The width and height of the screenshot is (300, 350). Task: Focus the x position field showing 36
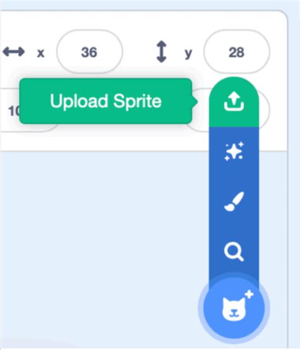click(x=89, y=51)
